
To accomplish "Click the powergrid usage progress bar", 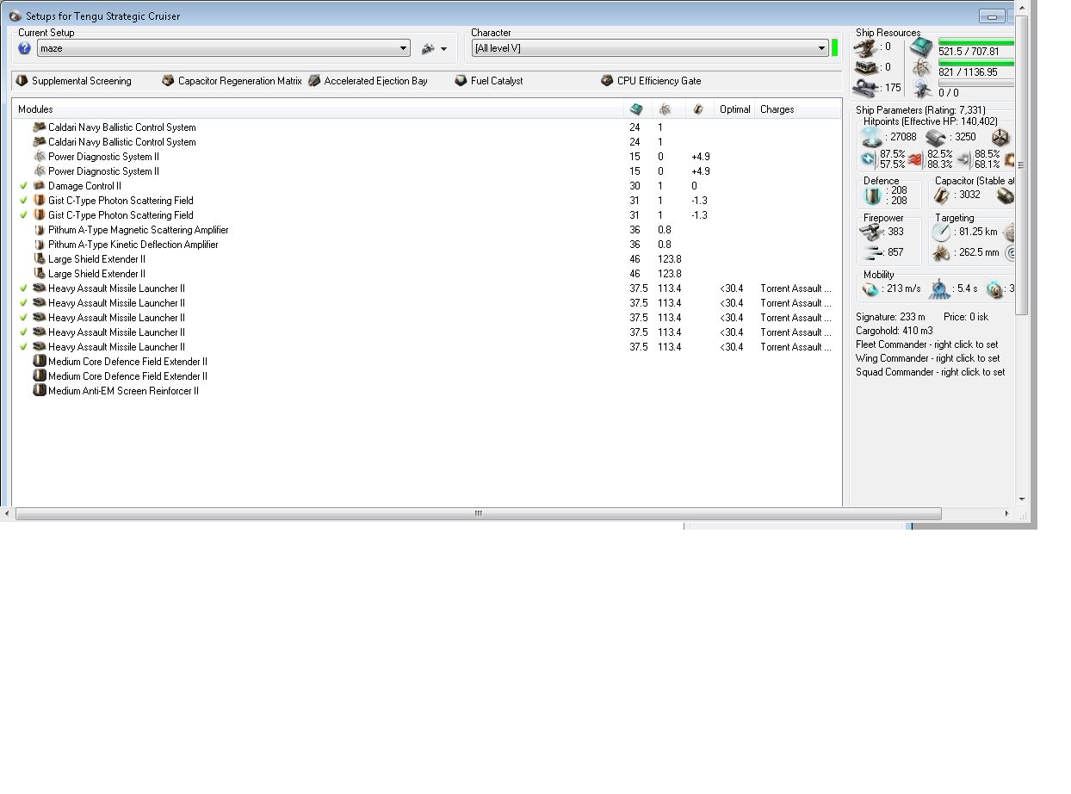I will [976, 63].
